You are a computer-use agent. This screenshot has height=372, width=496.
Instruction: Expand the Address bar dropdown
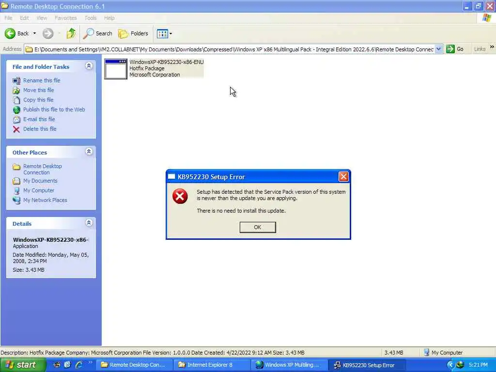[x=438, y=49]
